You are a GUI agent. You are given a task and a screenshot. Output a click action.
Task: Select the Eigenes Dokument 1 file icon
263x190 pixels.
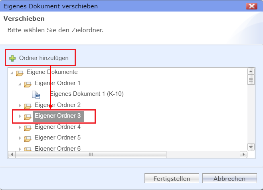click(36, 95)
